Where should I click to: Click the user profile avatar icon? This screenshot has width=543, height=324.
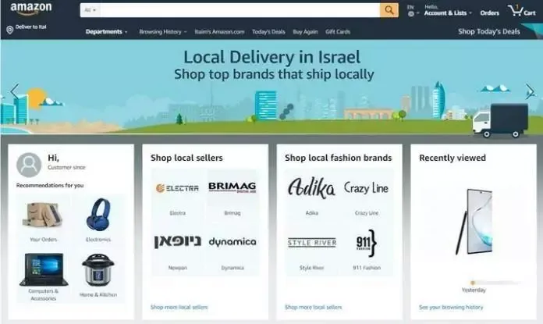pyautogui.click(x=29, y=165)
